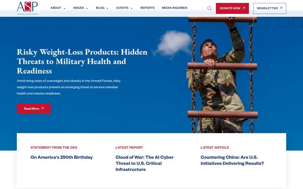The image size is (303, 189).
Task: Advance to next hero slide arrow
Action: pyautogui.click(x=298, y=22)
